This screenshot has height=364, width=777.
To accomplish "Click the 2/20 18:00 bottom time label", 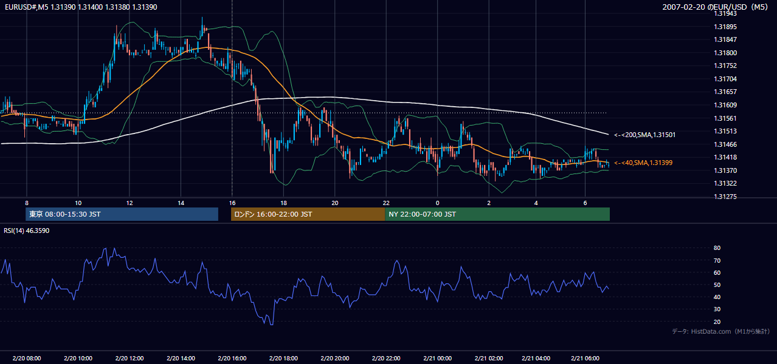I will pyautogui.click(x=283, y=359).
